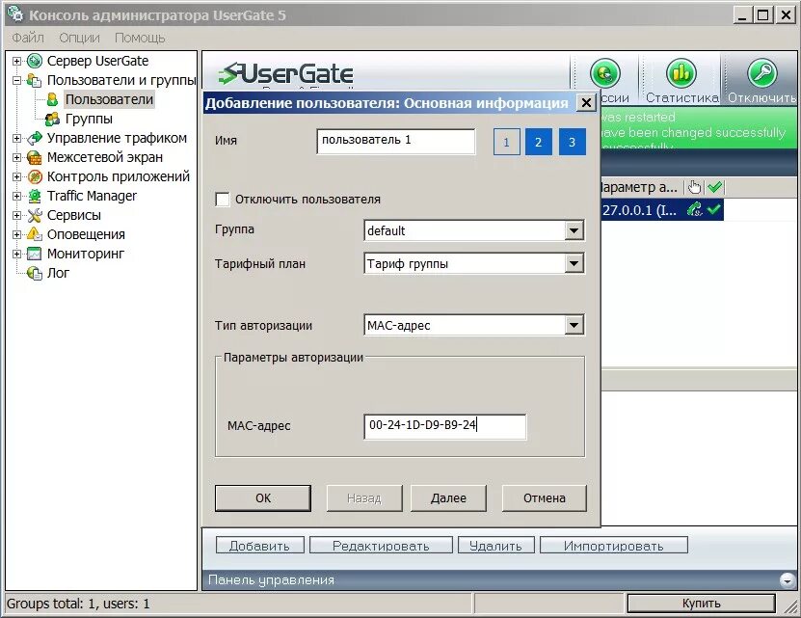Switch to wizard step 2
Image resolution: width=801 pixels, height=618 pixels.
(539, 142)
